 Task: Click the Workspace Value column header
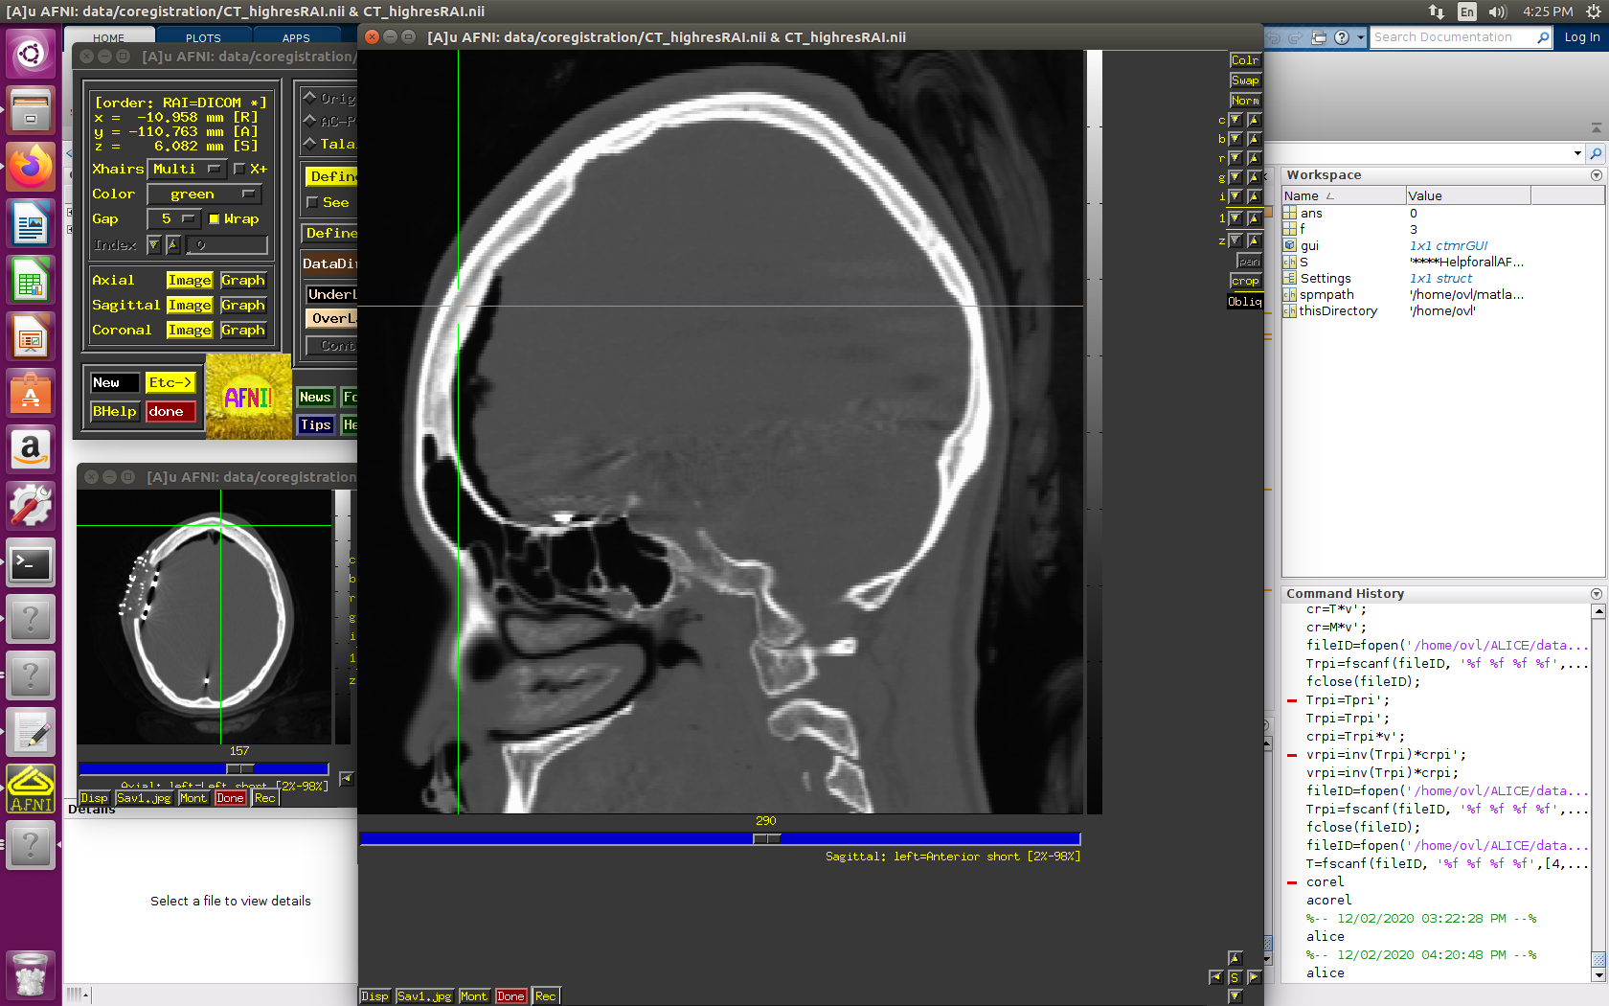pyautogui.click(x=1468, y=195)
